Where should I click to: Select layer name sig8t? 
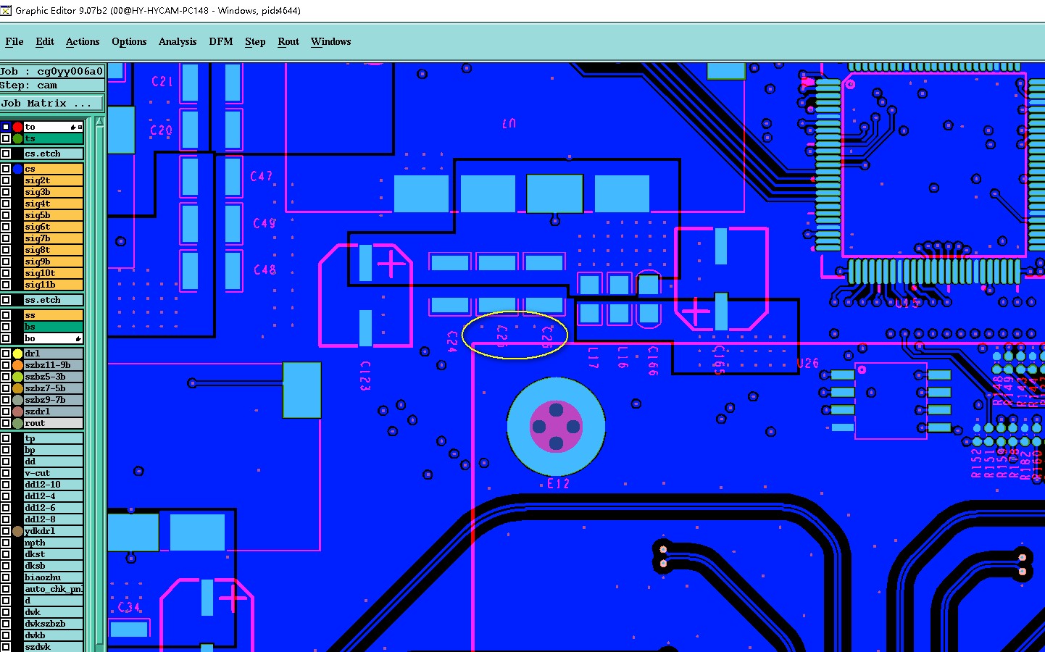(54, 250)
